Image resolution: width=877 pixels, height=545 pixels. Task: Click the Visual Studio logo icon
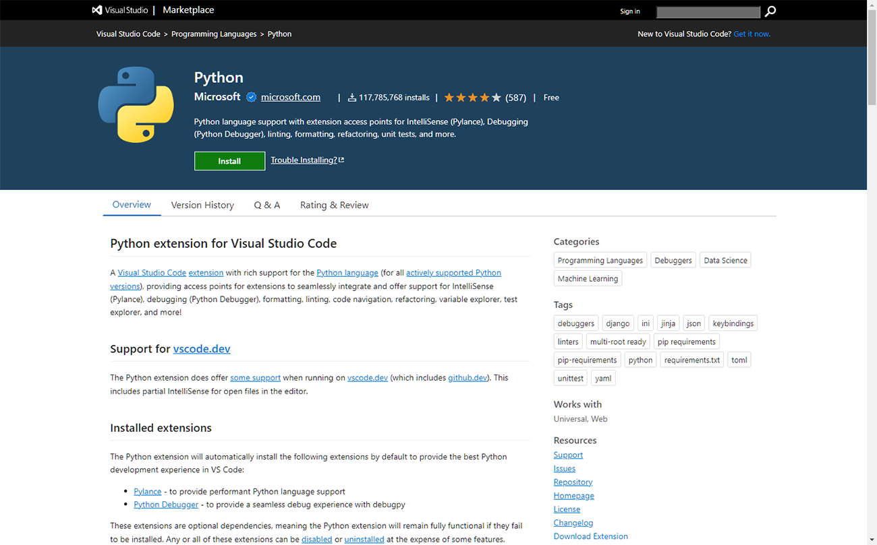[97, 10]
